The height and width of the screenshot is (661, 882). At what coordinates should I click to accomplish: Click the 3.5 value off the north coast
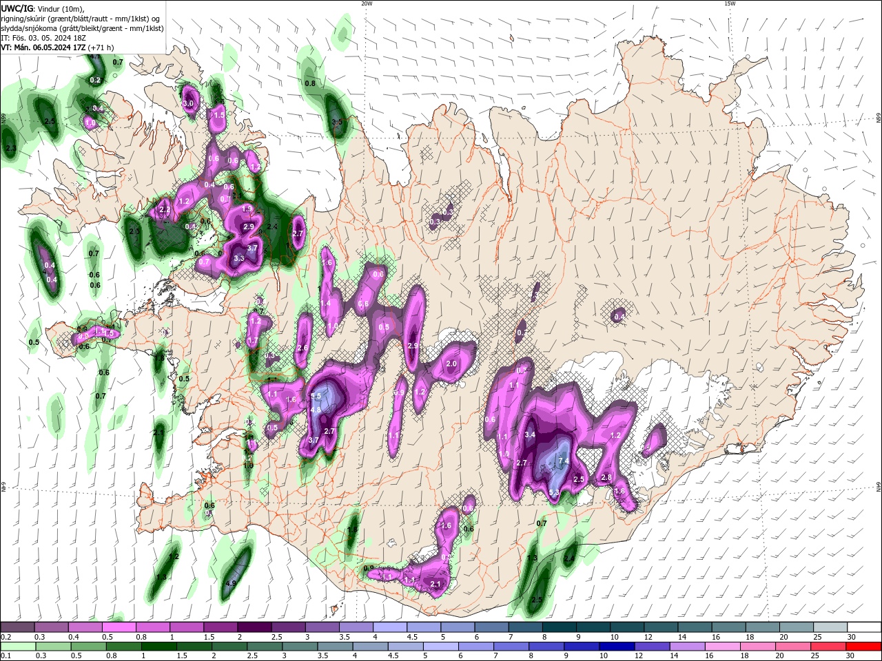click(337, 122)
